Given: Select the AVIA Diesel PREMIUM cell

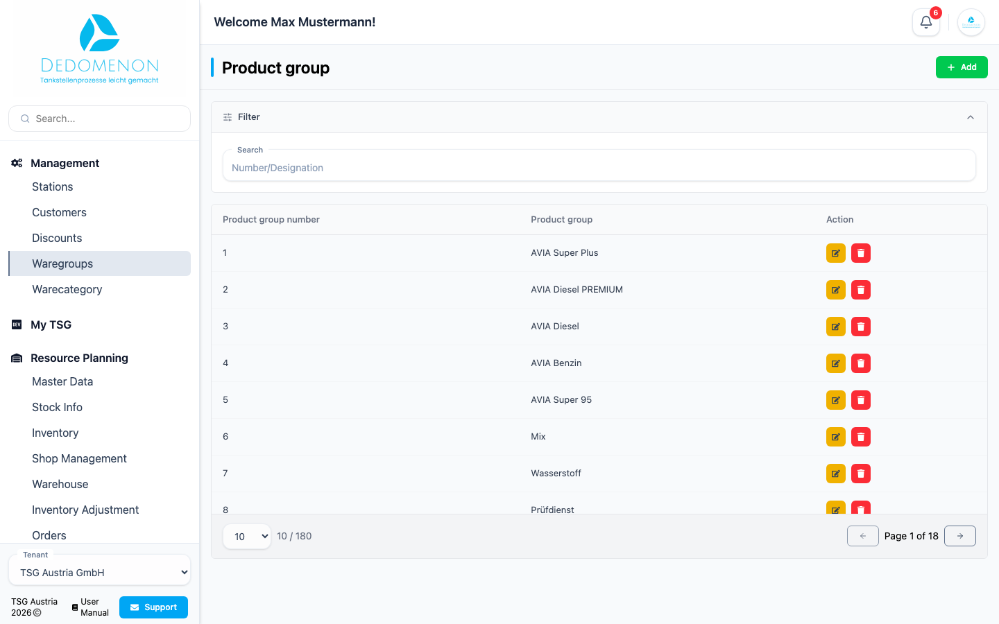Looking at the screenshot, I should pyautogui.click(x=577, y=290).
